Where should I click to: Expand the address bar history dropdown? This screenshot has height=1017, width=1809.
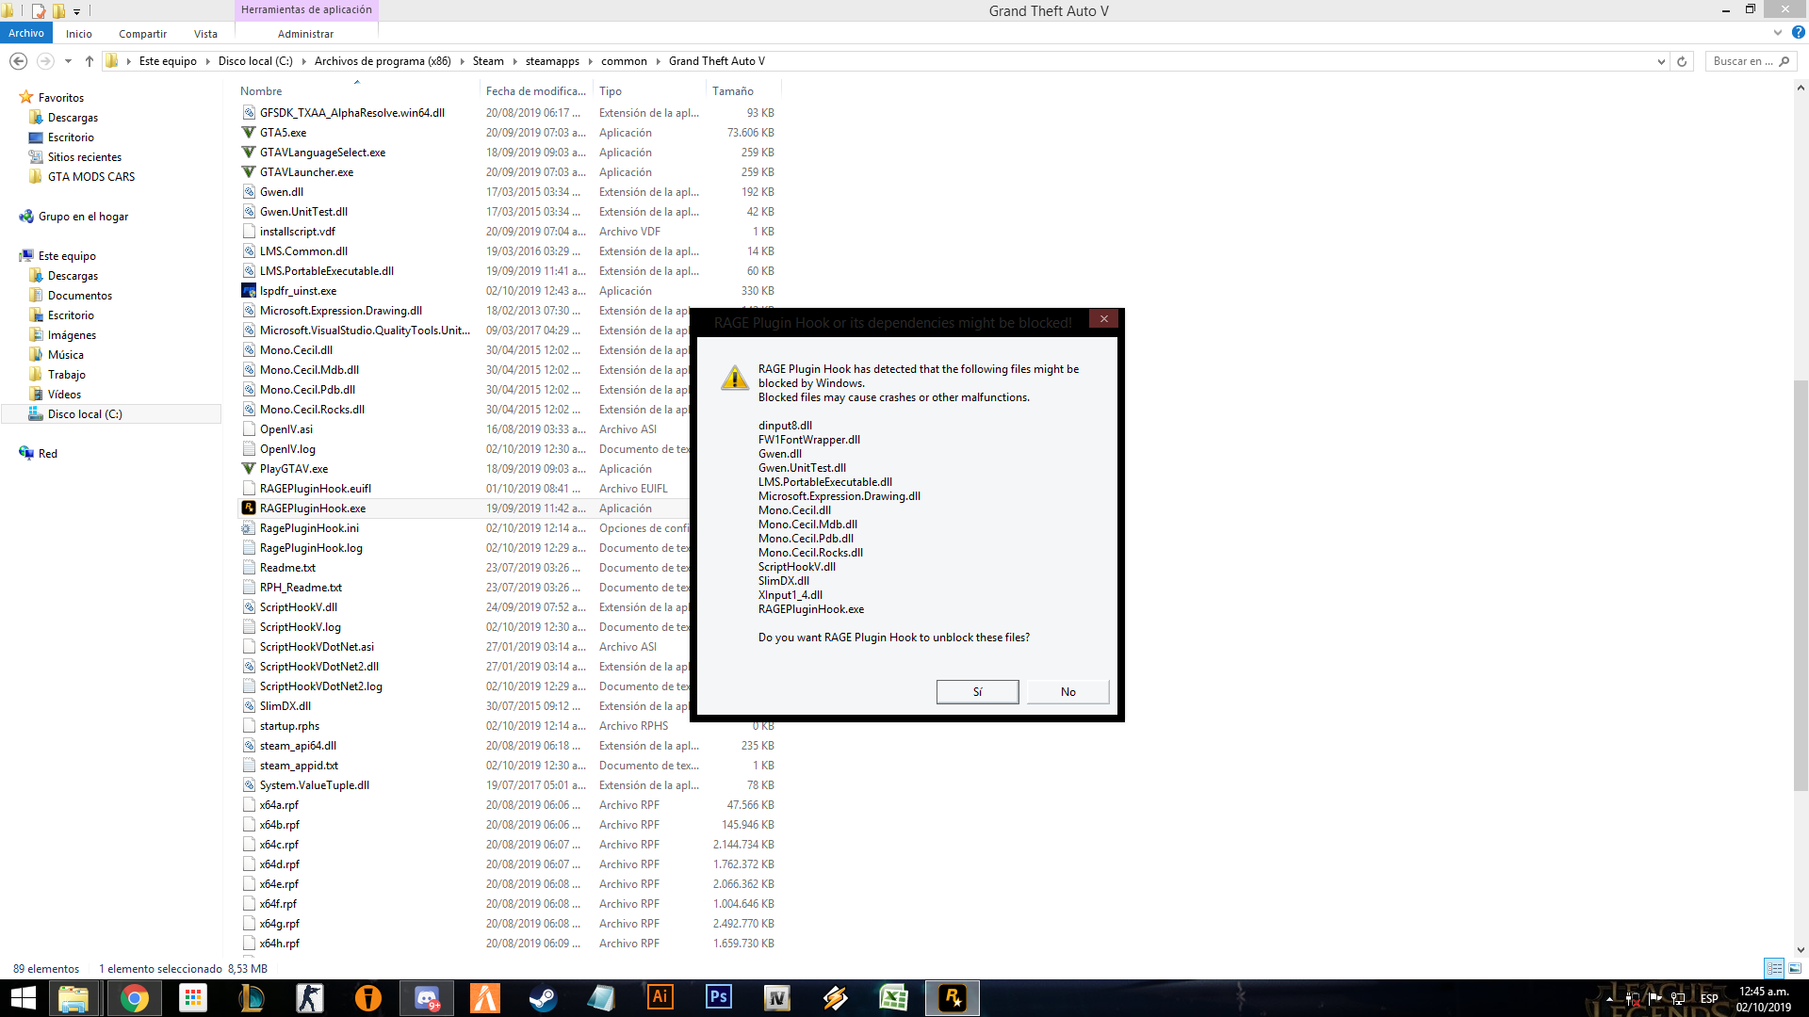coord(1661,61)
